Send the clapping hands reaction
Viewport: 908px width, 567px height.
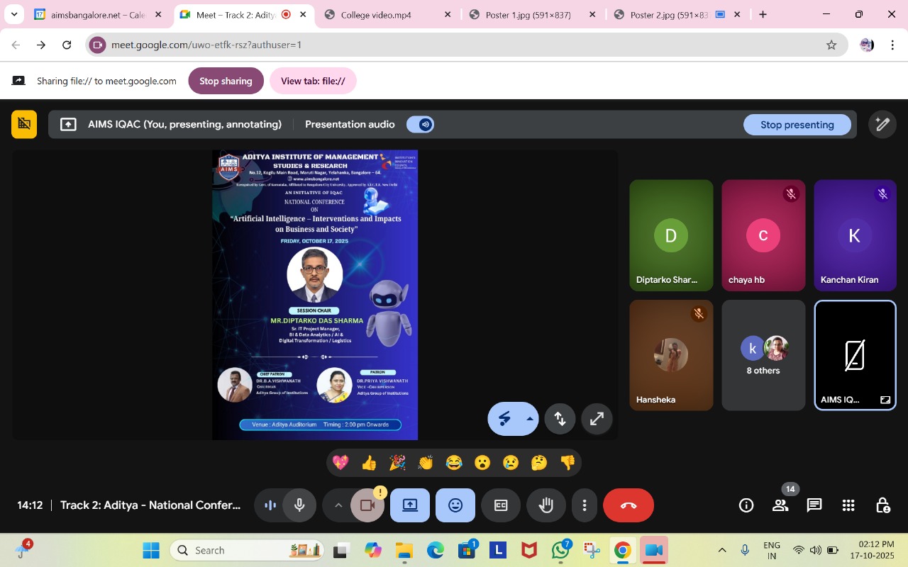pyautogui.click(x=426, y=463)
